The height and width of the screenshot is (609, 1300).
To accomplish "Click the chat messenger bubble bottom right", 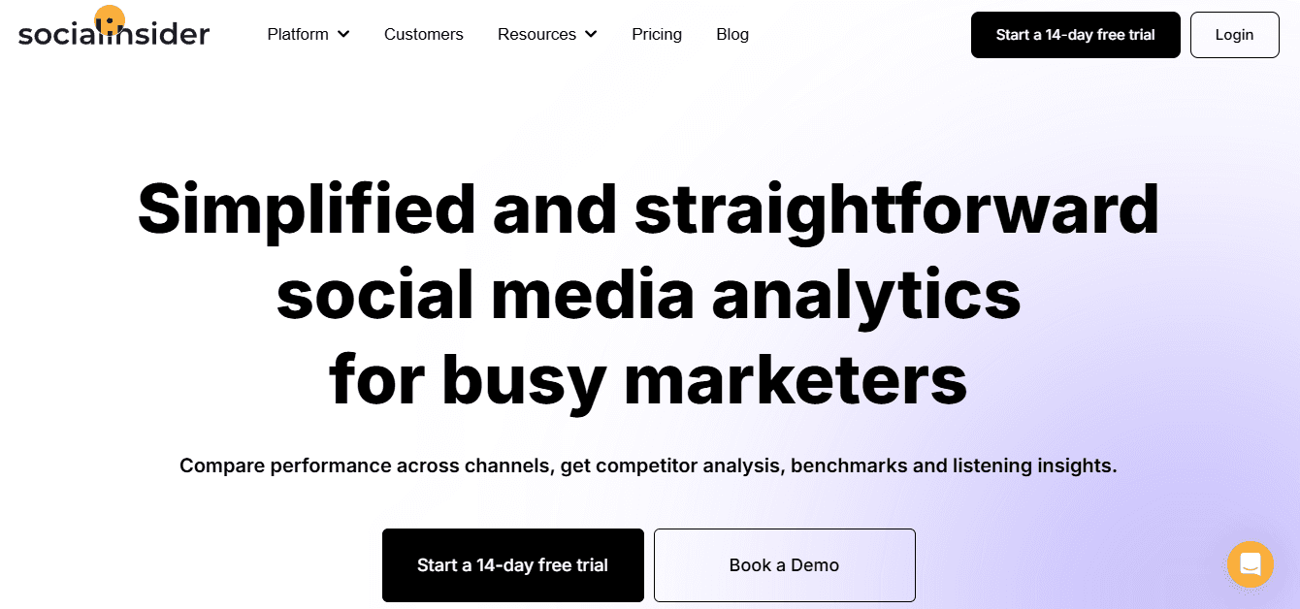I will click(1250, 564).
